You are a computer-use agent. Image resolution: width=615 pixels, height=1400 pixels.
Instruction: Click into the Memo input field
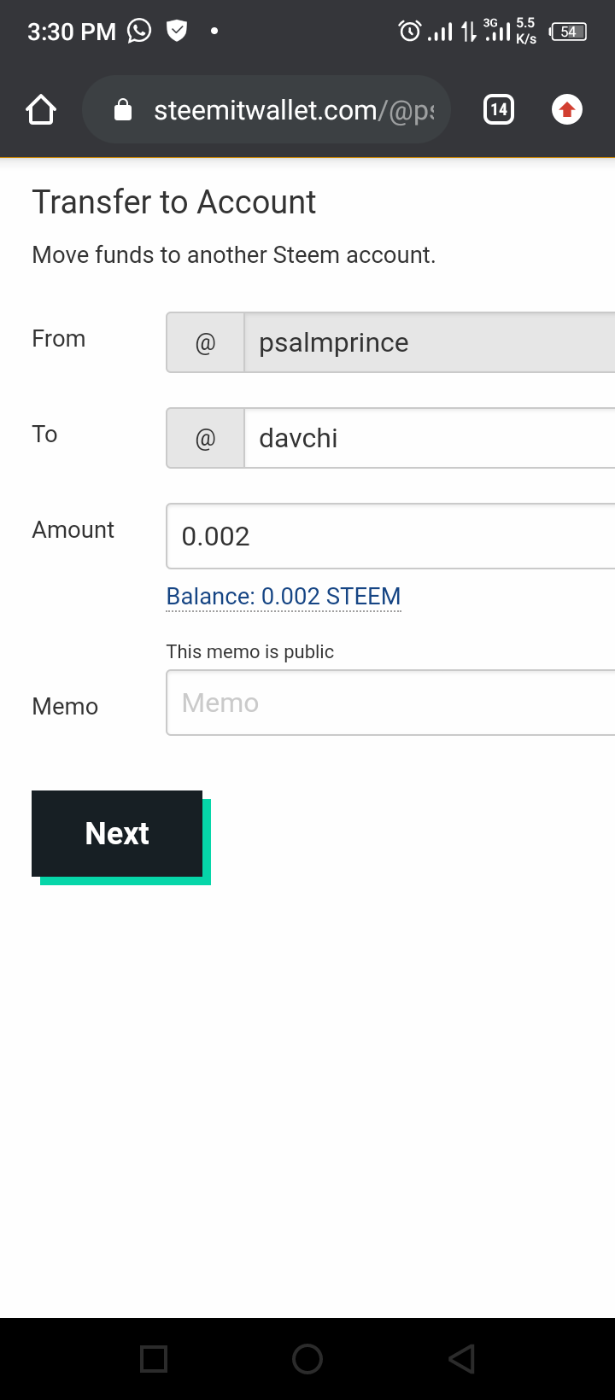pyautogui.click(x=390, y=703)
